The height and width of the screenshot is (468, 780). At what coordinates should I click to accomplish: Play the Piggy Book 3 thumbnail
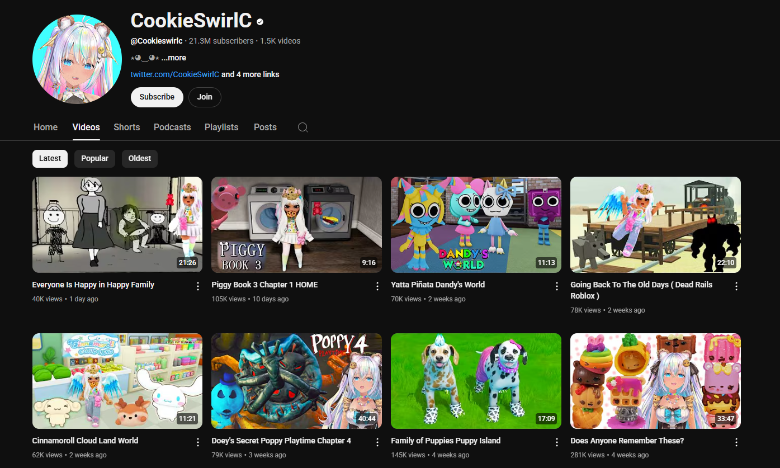click(x=296, y=225)
